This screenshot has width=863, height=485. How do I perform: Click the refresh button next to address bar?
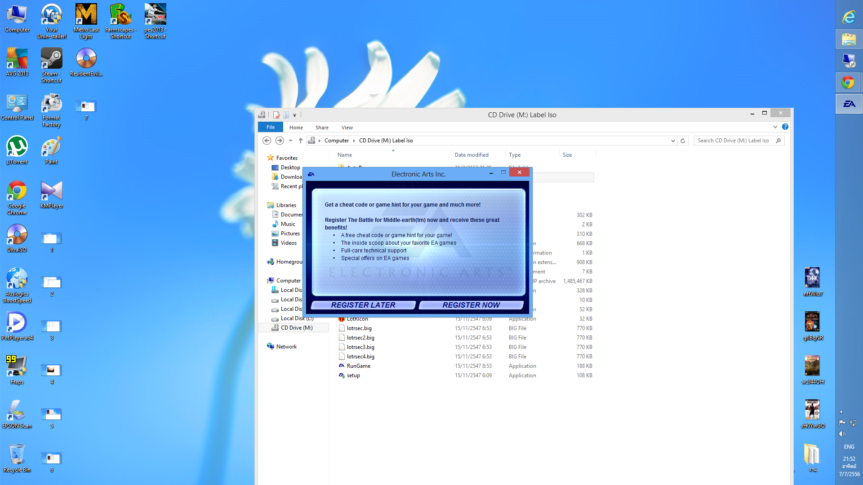(x=683, y=141)
